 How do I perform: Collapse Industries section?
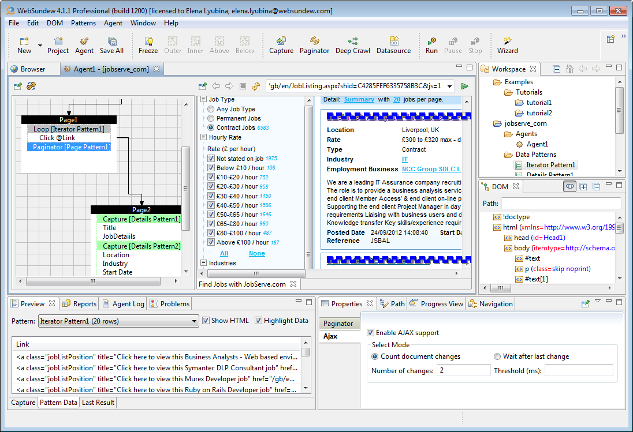pos(203,263)
